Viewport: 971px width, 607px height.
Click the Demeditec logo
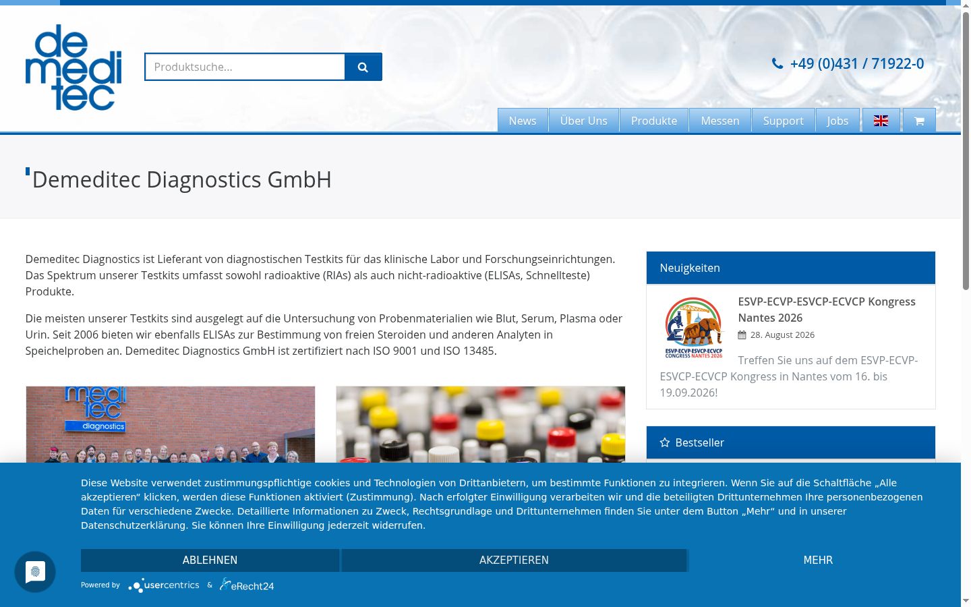click(x=73, y=67)
